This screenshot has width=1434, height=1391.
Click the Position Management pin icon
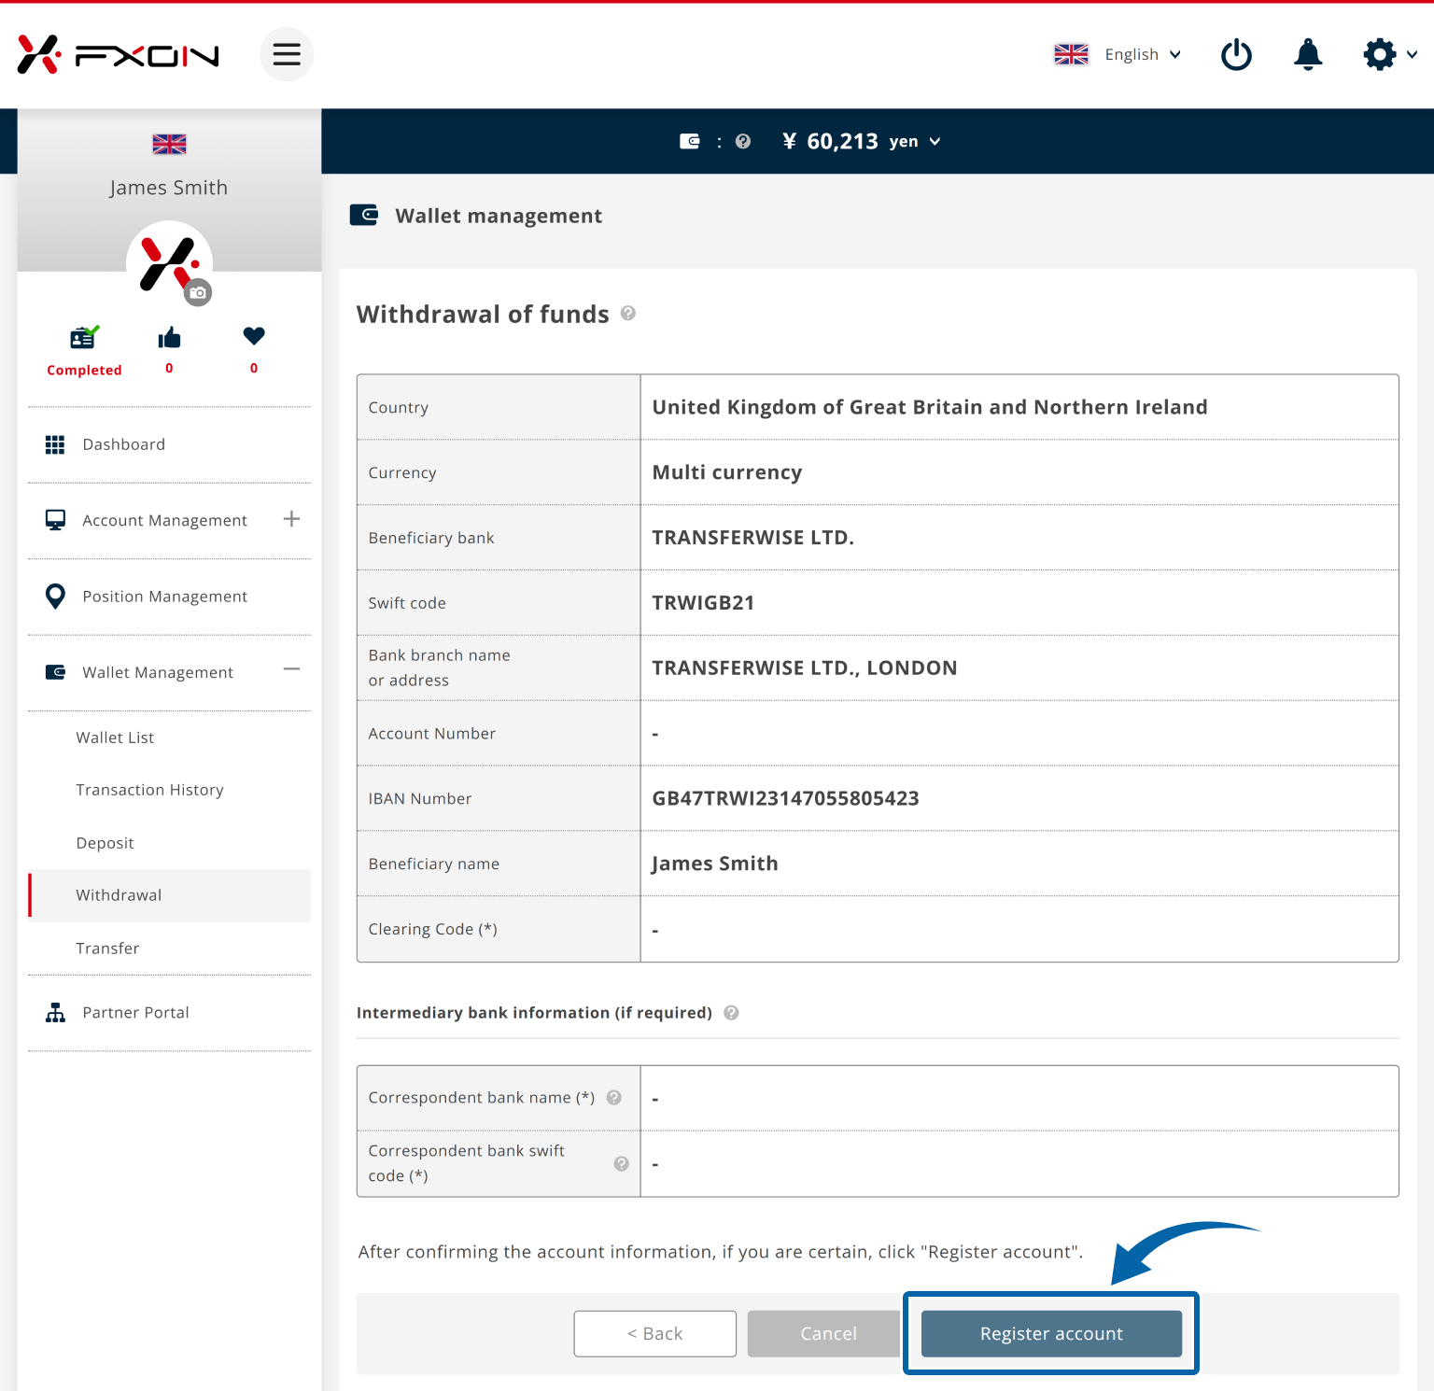pos(55,597)
